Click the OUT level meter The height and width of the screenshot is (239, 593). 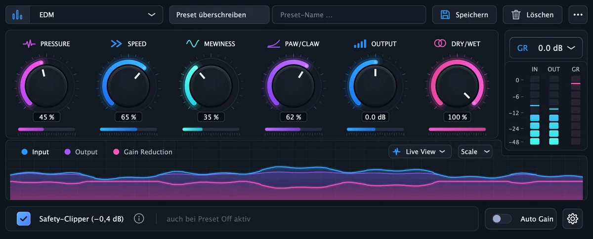pos(554,110)
